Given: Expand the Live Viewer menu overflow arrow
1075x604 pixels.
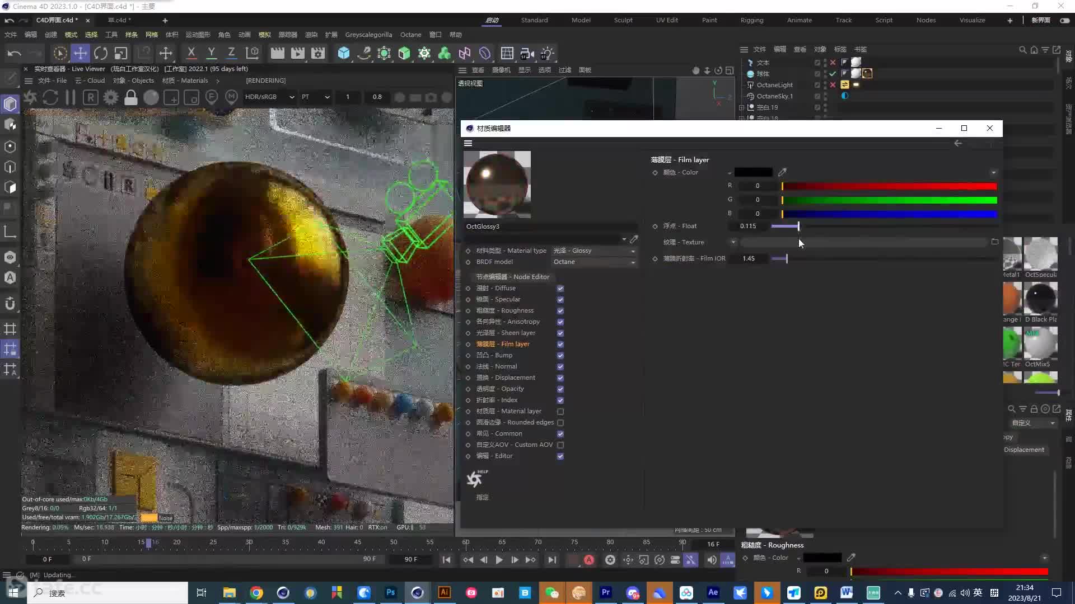Looking at the screenshot, I should pos(218,81).
